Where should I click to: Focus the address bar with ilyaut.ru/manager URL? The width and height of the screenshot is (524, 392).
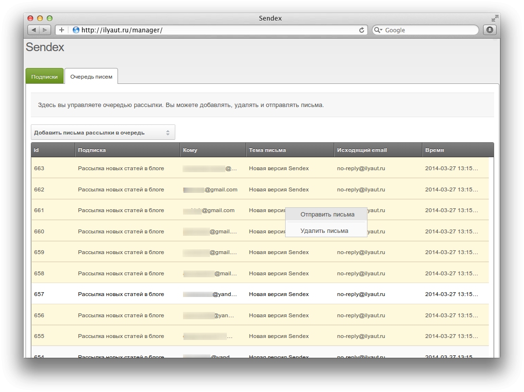pos(211,30)
